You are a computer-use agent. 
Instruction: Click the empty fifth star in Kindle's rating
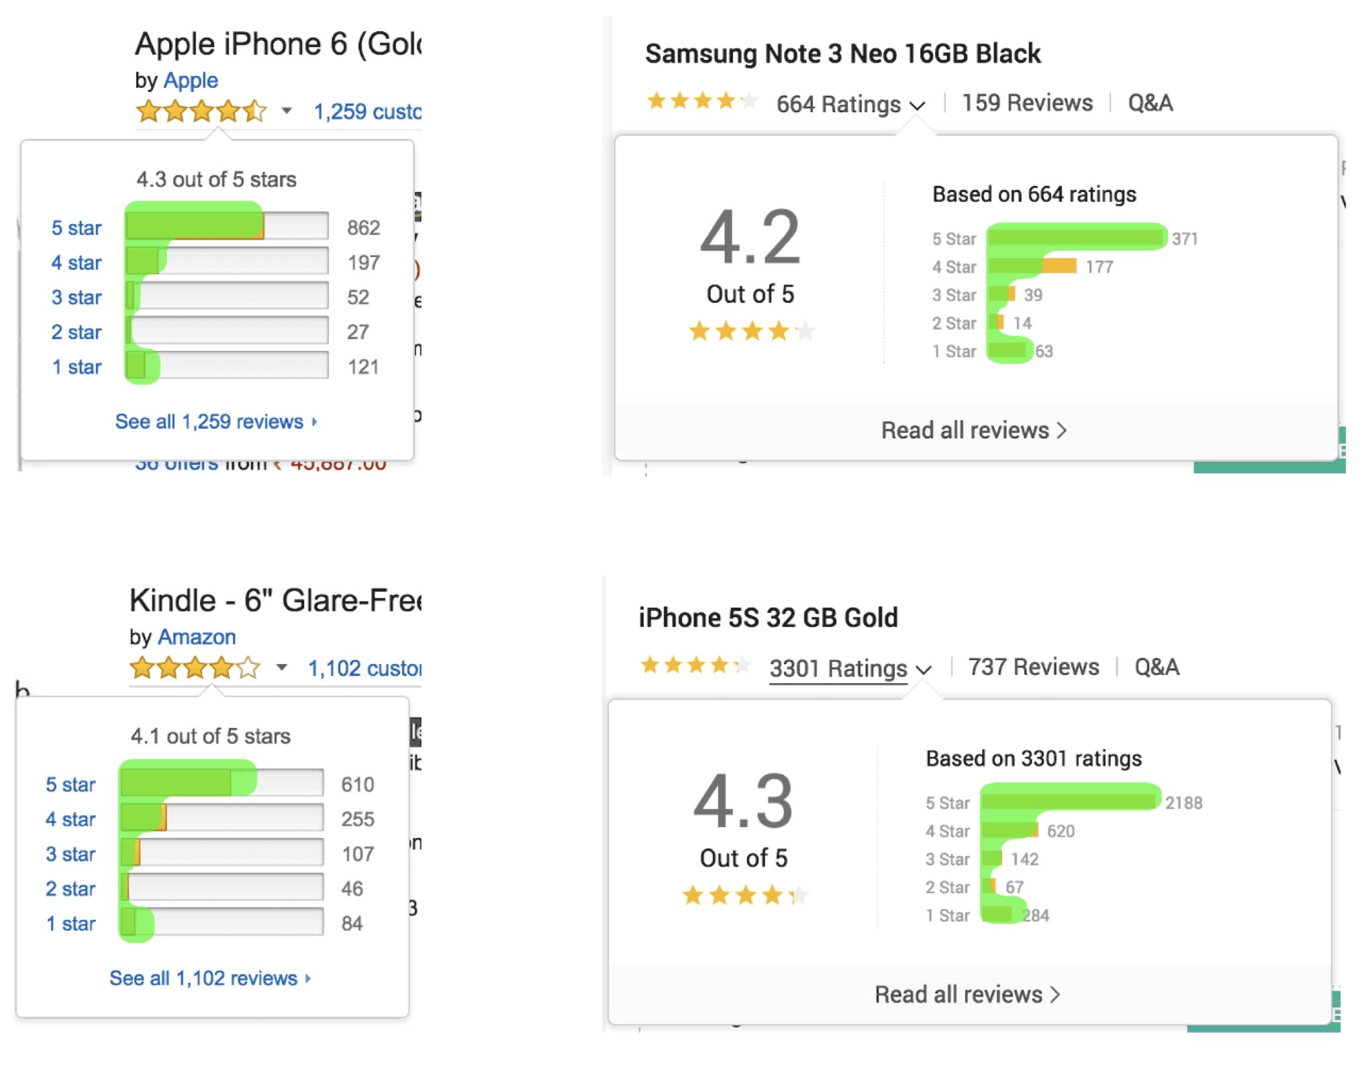[x=248, y=668]
